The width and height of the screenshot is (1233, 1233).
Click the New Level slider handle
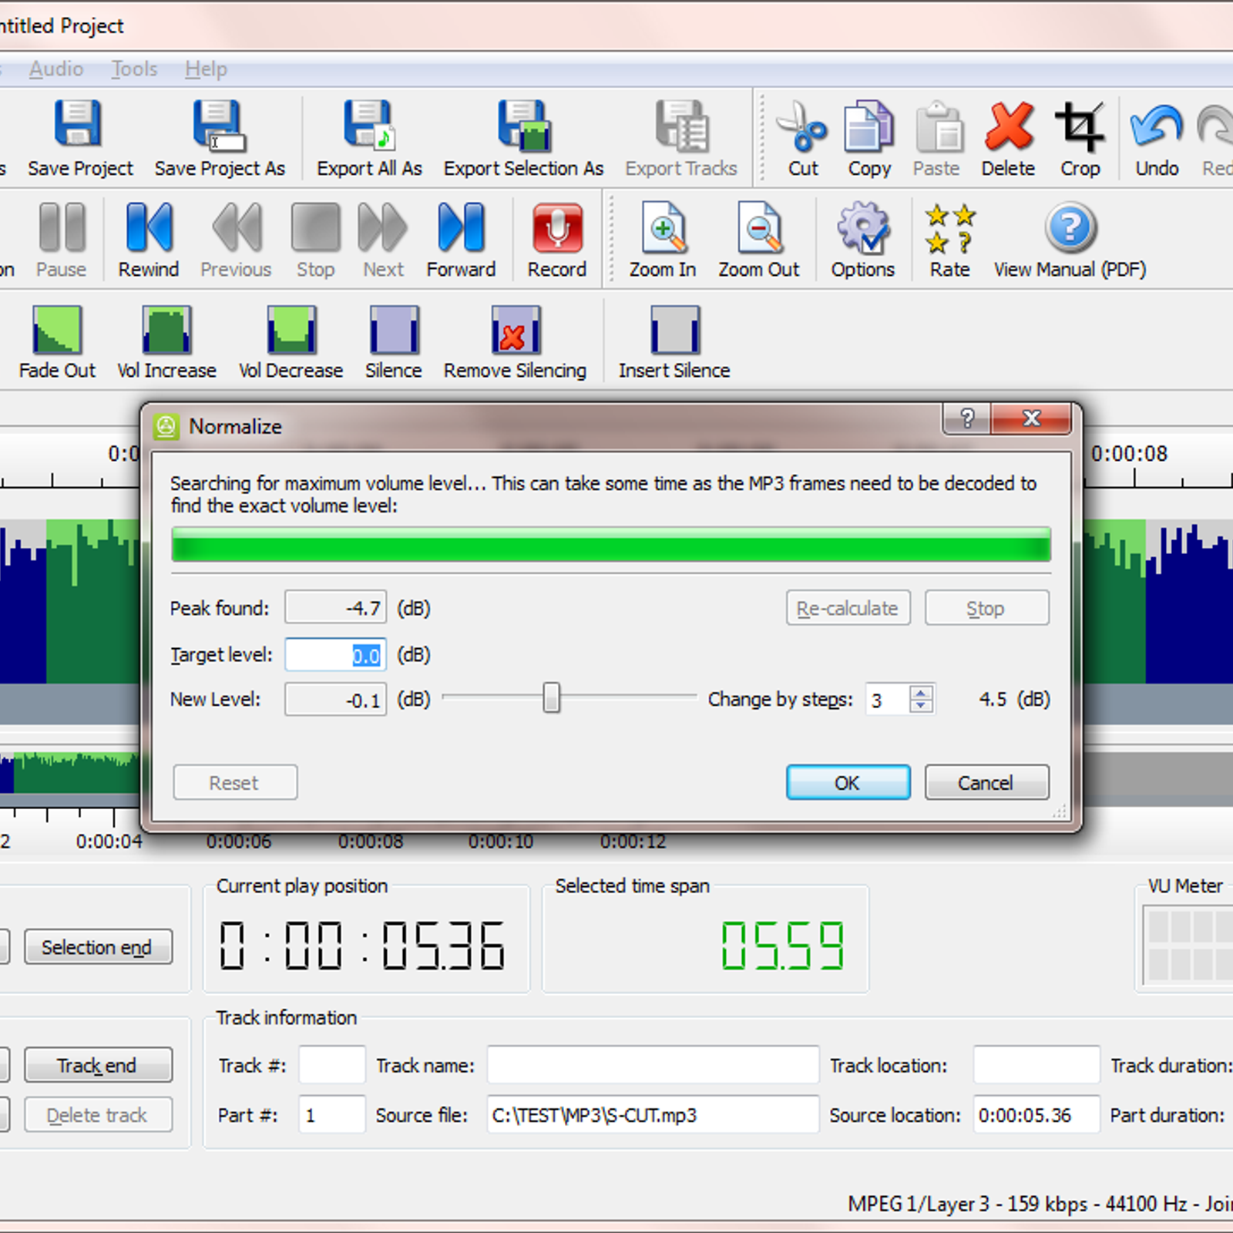(551, 697)
